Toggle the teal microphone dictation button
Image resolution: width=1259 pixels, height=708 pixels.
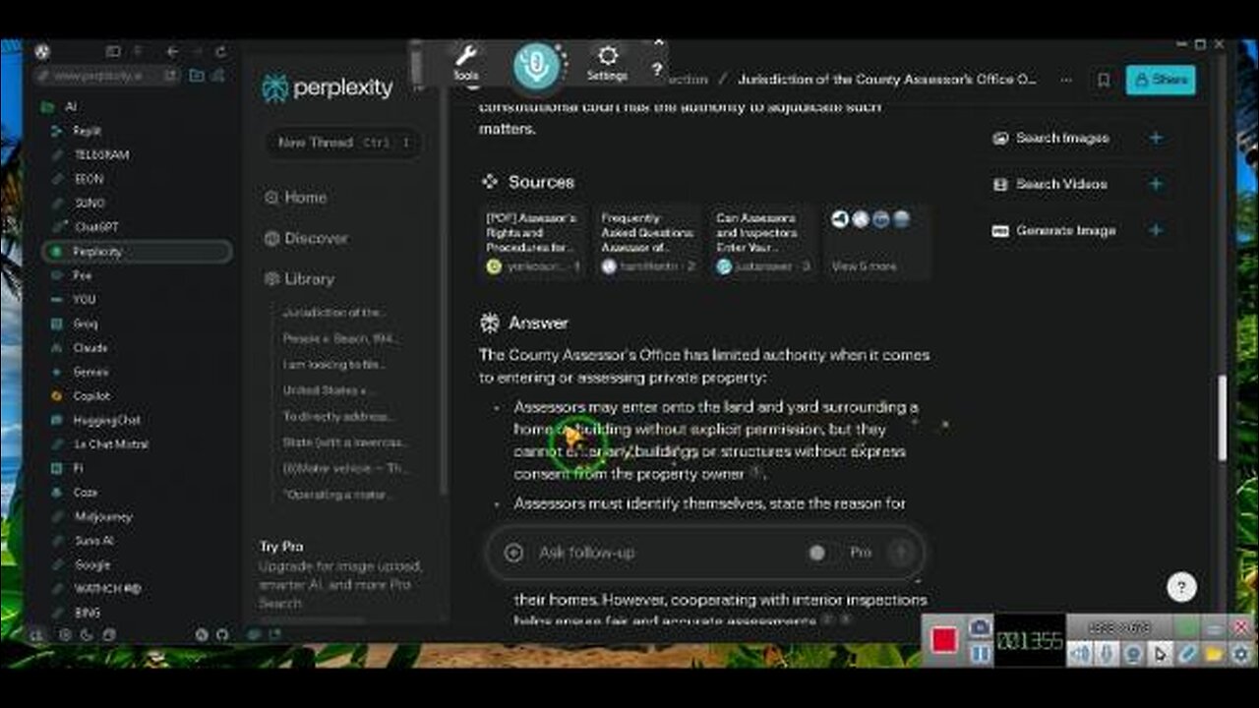(536, 66)
